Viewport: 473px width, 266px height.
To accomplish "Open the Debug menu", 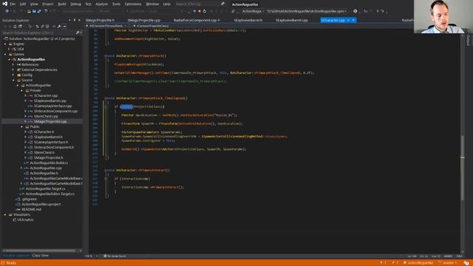I will point(75,4).
